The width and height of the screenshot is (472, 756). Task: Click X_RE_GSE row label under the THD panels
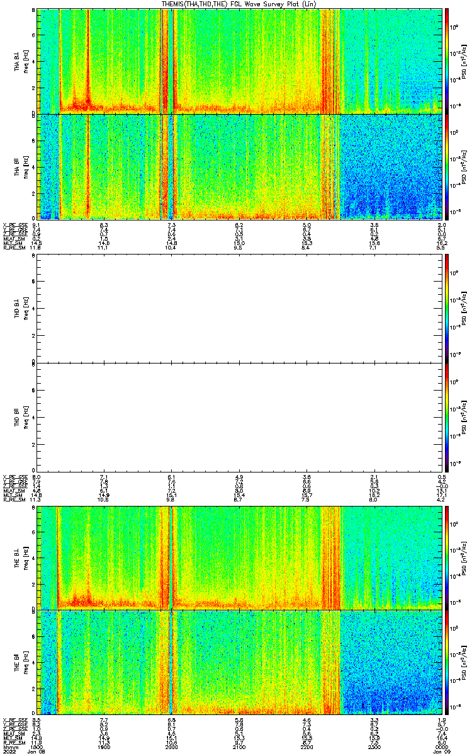coord(14,477)
